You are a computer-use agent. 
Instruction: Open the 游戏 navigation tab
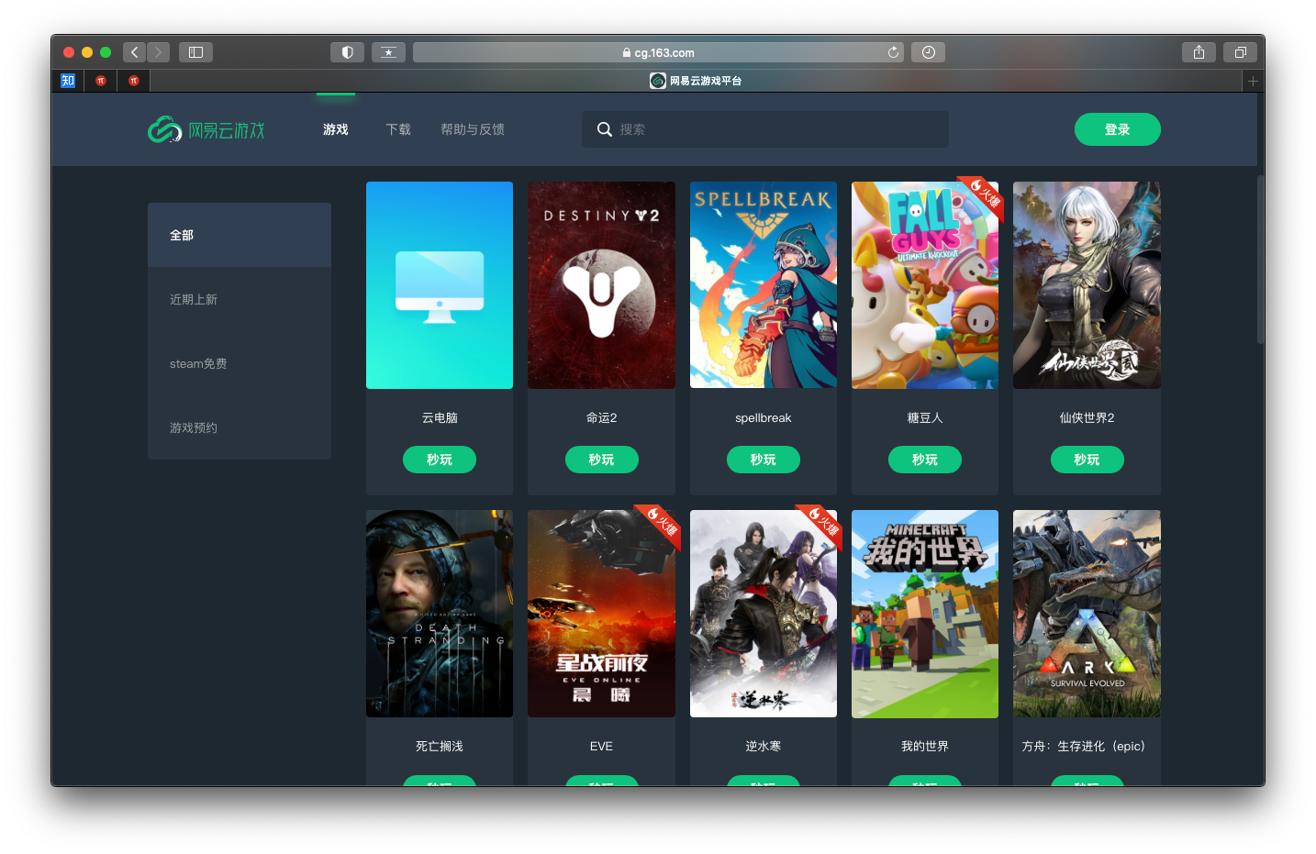336,129
